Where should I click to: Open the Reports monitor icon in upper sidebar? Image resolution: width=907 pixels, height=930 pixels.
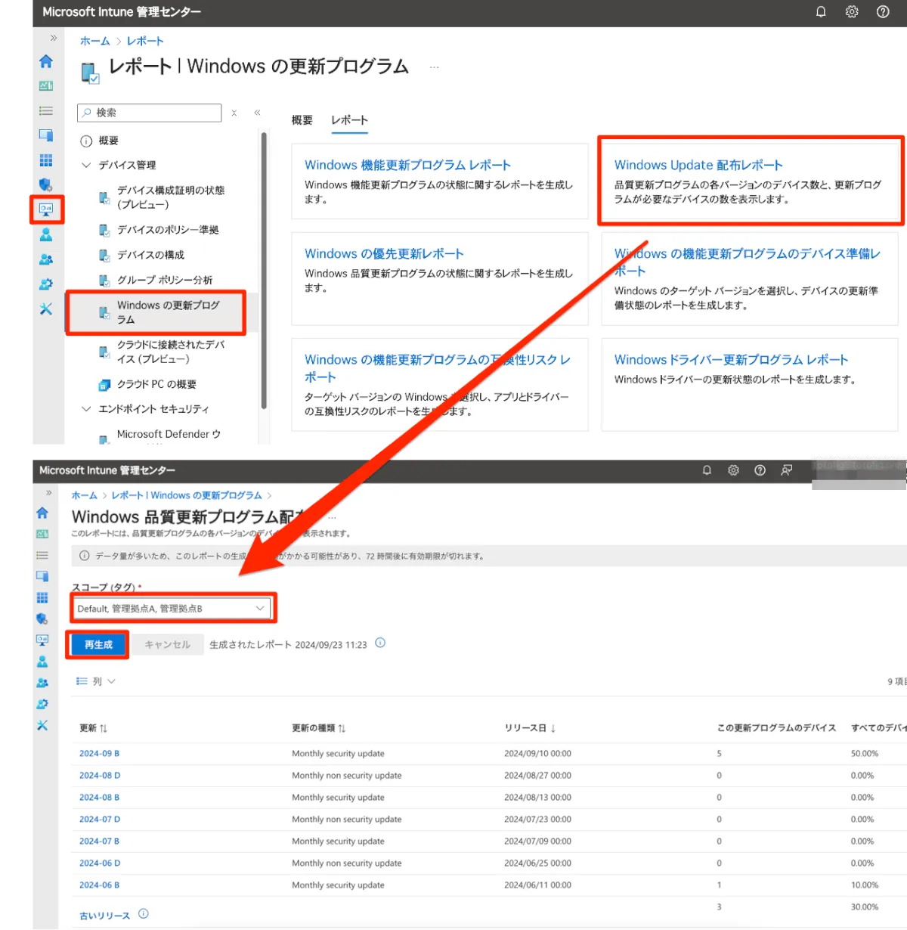pyautogui.click(x=46, y=209)
